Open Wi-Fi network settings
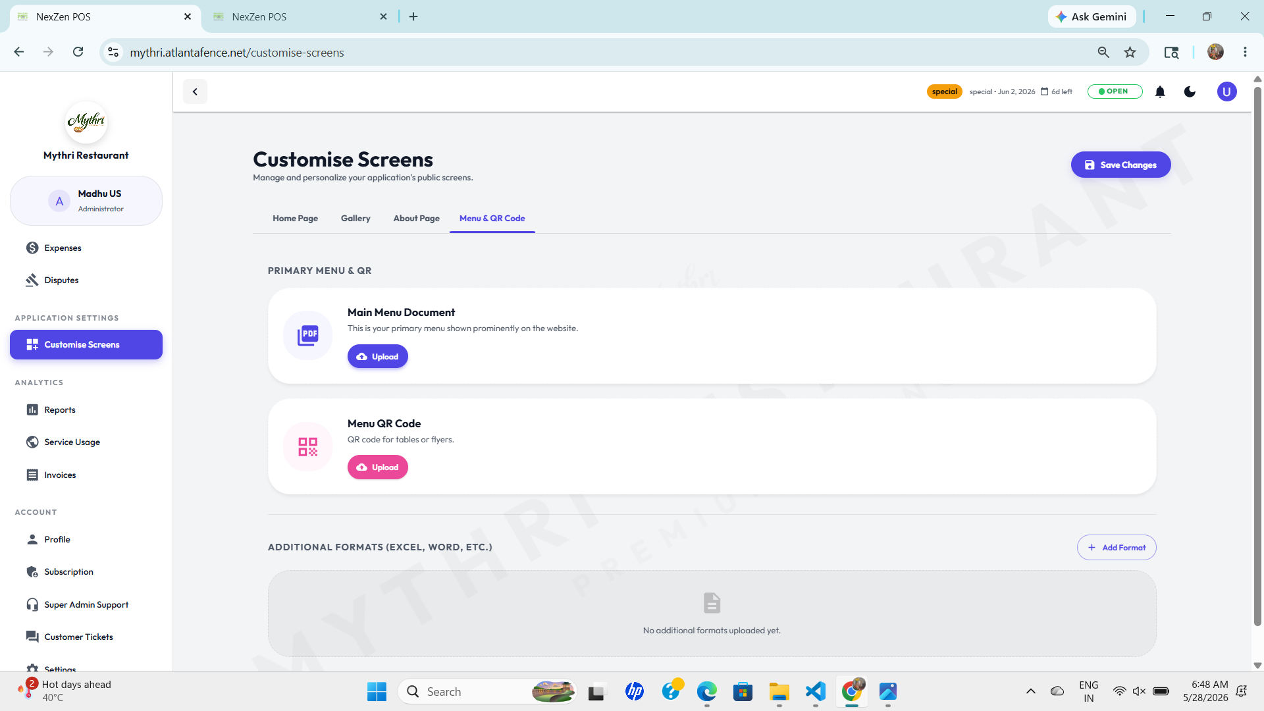 1119,691
